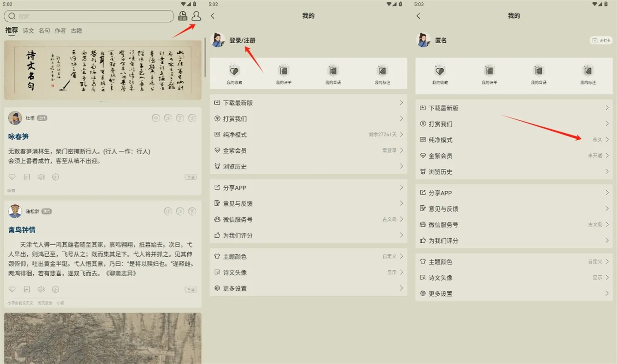Screen dimensions: 617x364
Task: Favorite 咏春笋 with the heart icon
Action: (x=13, y=177)
